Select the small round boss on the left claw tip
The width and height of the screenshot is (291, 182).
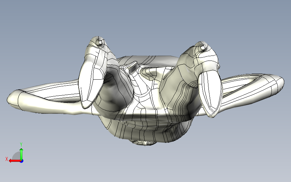pos(100,43)
